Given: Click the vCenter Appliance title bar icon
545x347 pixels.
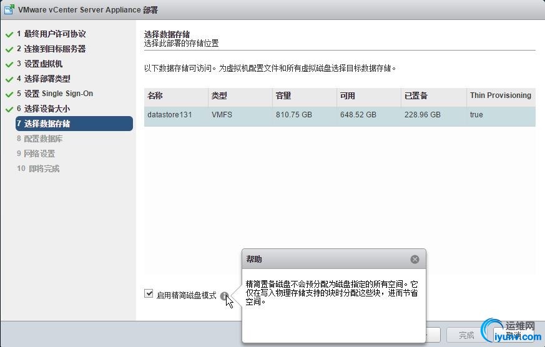Looking at the screenshot, I should tap(9, 9).
